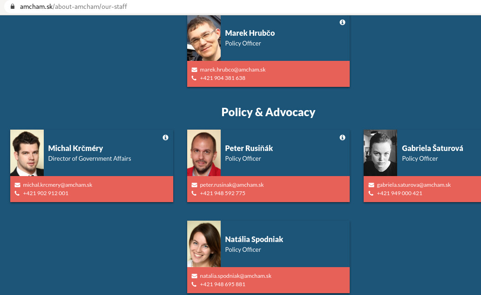Click Gabriela Šaturová's black-and-white photo
Viewport: 481px width, 295px height.
[x=380, y=153]
